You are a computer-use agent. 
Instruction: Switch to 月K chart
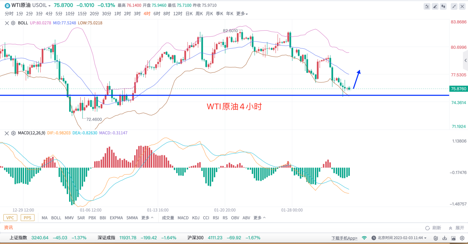(x=209, y=14)
